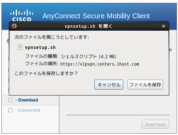Click the 次のファイルを開こうとしています message text
The width and height of the screenshot is (178, 135).
(52, 37)
